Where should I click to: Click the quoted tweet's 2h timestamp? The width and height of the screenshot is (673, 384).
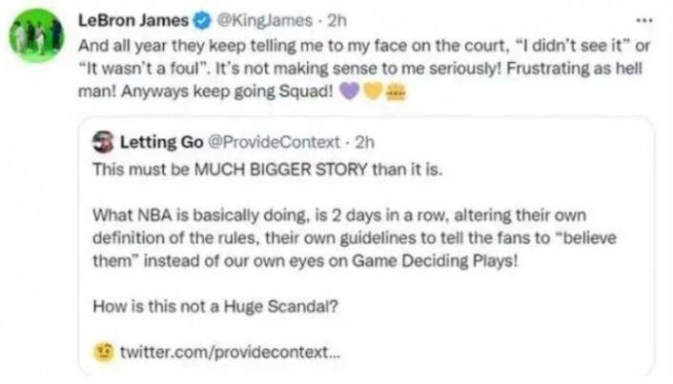point(364,142)
